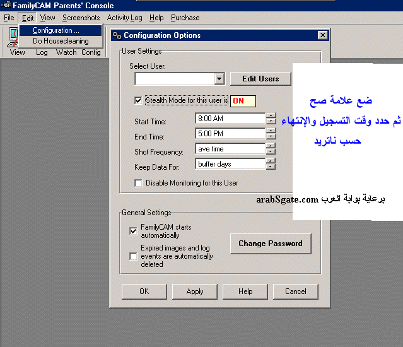
Task: Click the Keep Data For field
Action: 230,164
